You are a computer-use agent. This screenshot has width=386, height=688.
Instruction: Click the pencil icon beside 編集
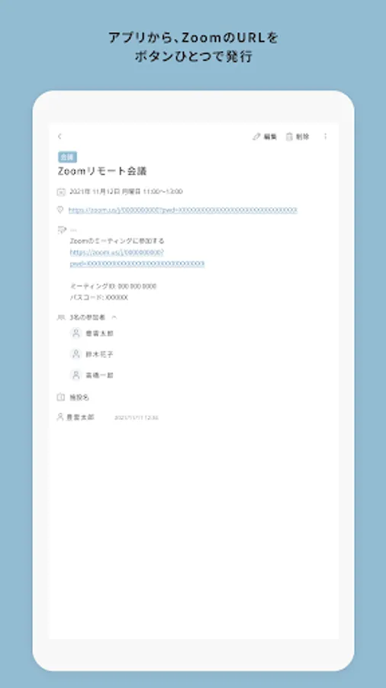(256, 137)
